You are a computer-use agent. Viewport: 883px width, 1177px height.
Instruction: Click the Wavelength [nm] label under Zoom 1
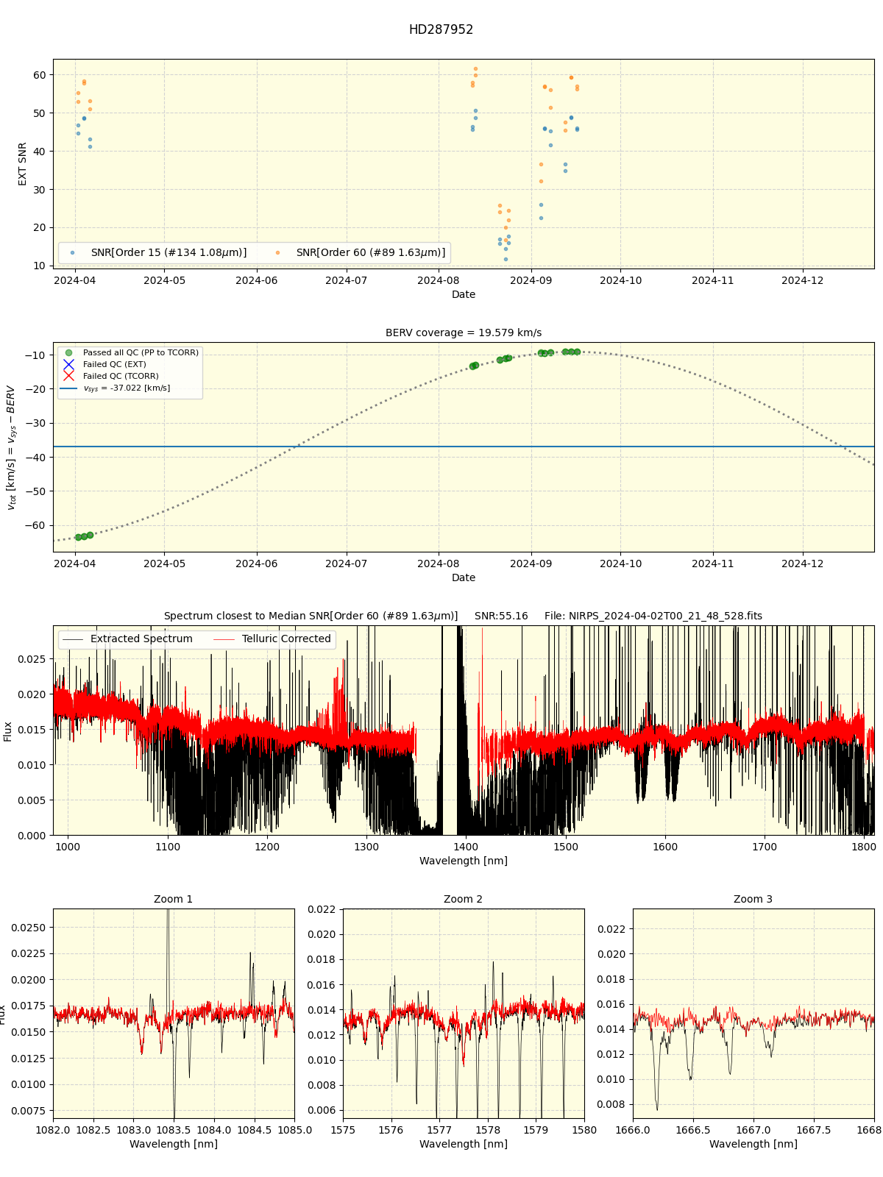[174, 1144]
